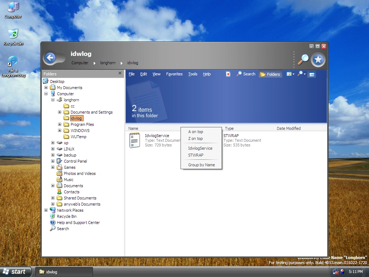
Task: Open the Edit menu
Action: pos(143,74)
